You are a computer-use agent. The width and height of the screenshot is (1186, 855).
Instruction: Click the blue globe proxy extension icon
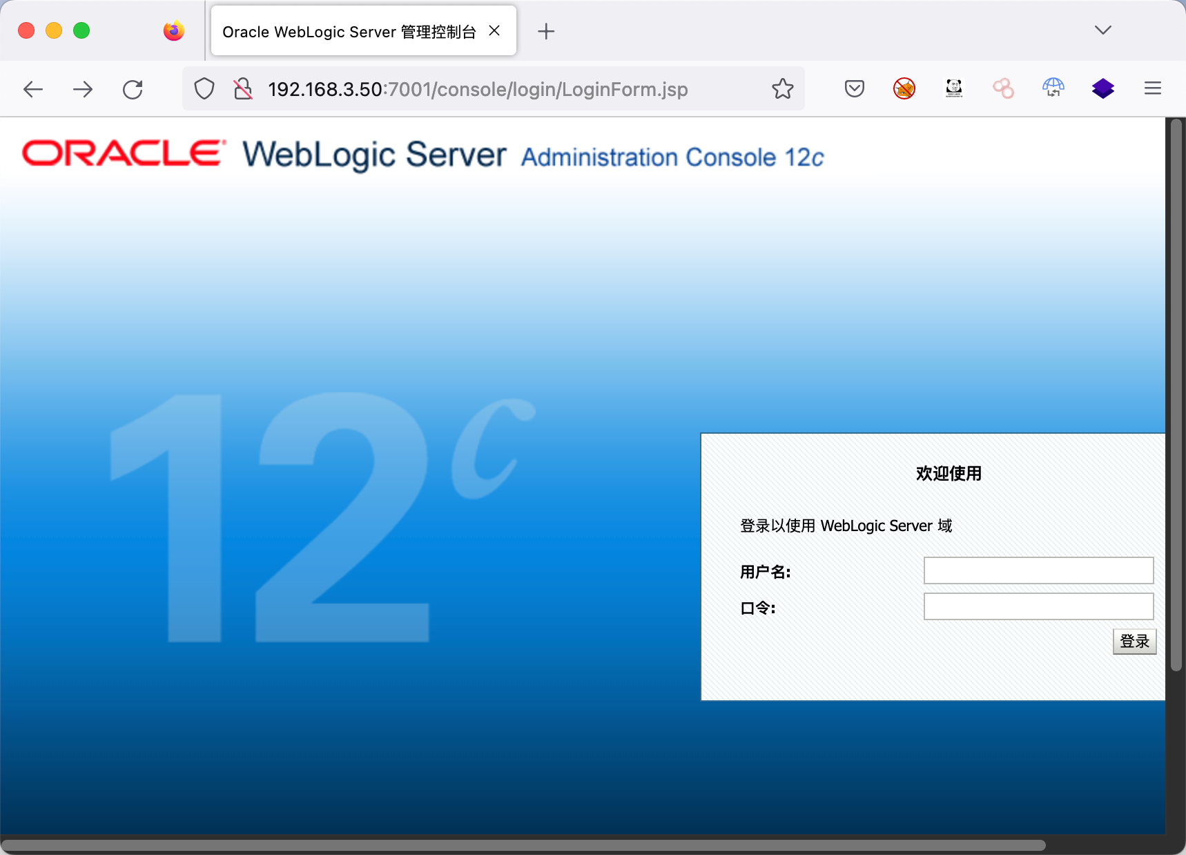(1053, 88)
